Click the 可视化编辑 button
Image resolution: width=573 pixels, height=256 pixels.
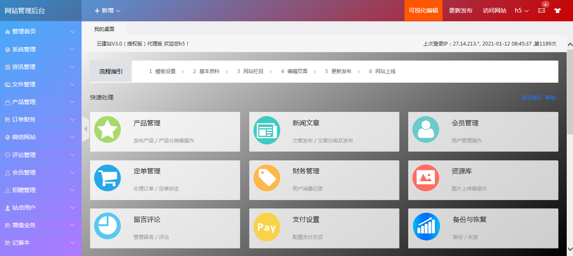click(x=423, y=10)
